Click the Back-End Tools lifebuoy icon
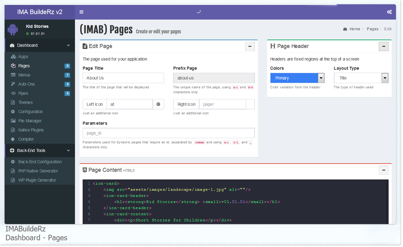Image resolution: width=403 pixels, height=247 pixels. pos(12,150)
